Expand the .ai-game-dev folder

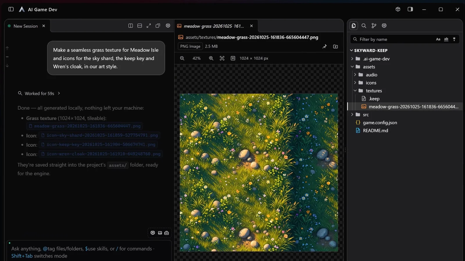tap(352, 59)
